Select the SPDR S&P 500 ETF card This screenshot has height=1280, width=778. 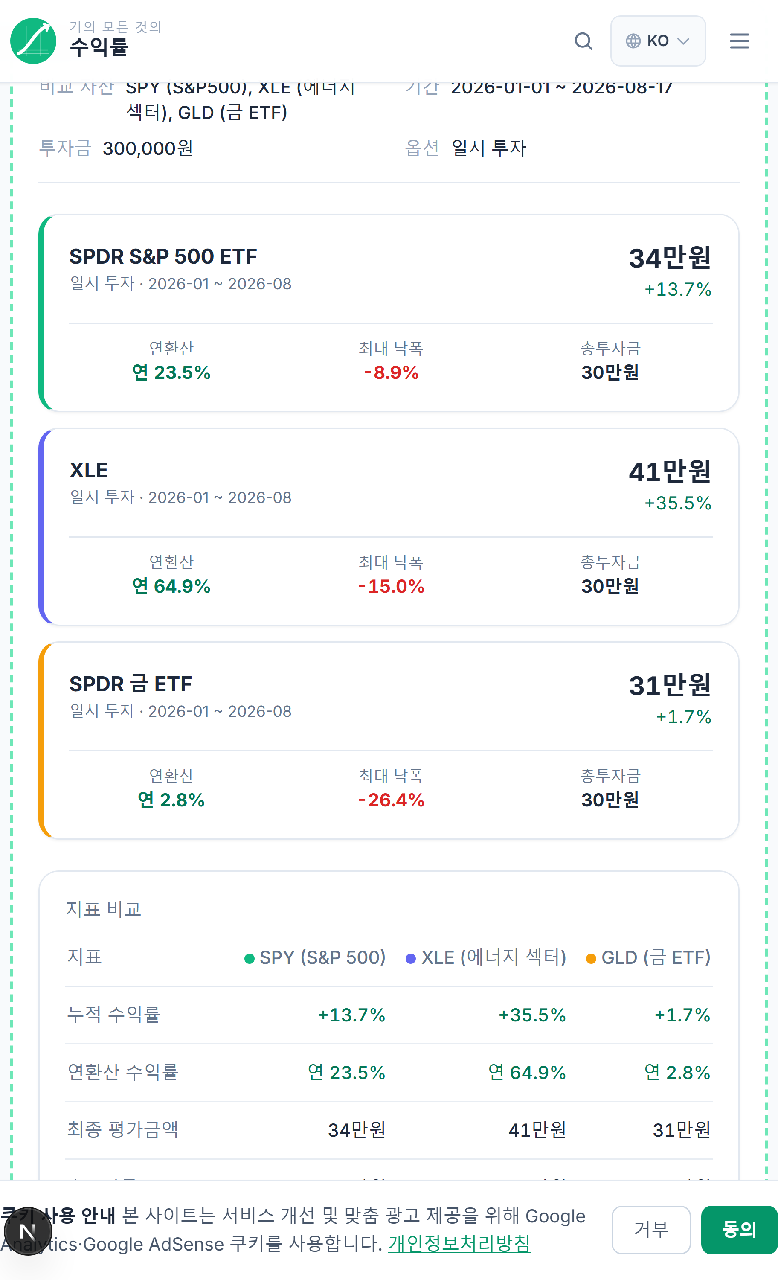click(x=389, y=313)
